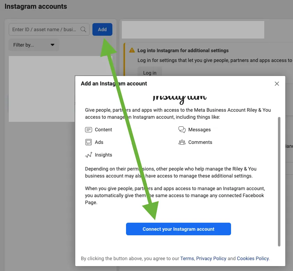This screenshot has width=293, height=271.
Task: Click the Messages chat bubbles icon
Action: (182, 130)
